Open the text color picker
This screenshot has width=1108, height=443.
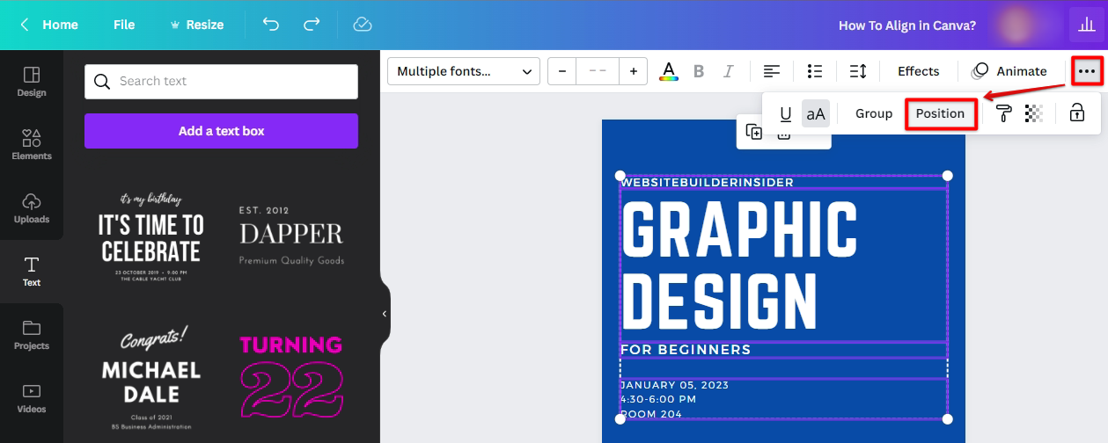[x=669, y=71]
